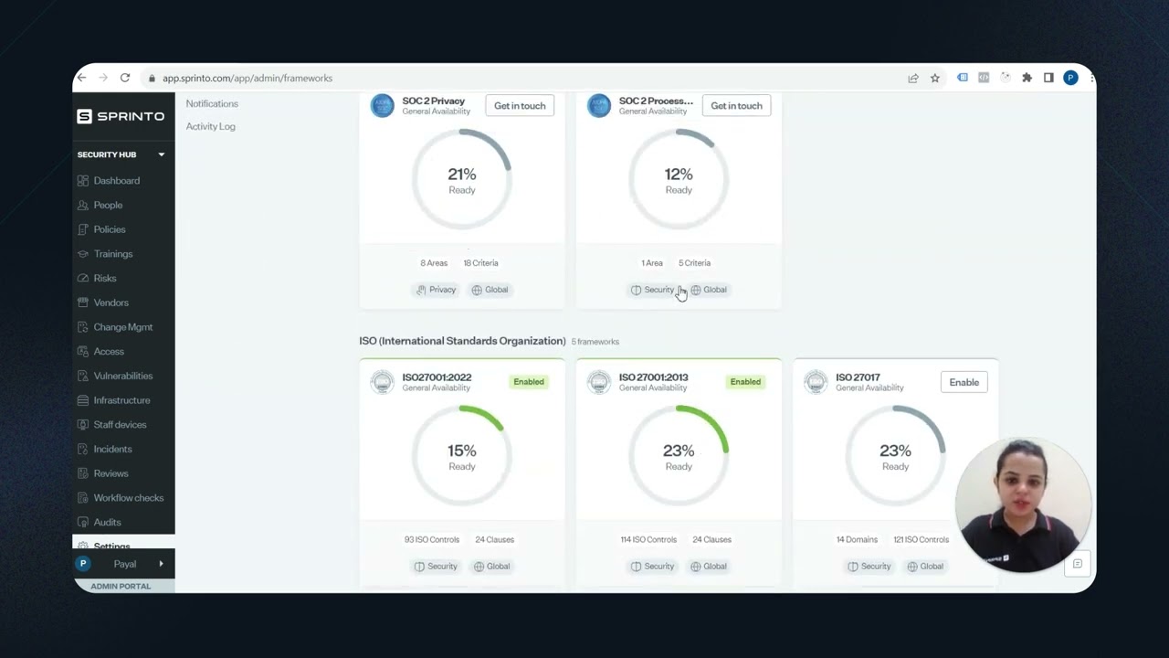The width and height of the screenshot is (1169, 658).
Task: Open the ISO 27017 readiness ring
Action: click(x=895, y=456)
